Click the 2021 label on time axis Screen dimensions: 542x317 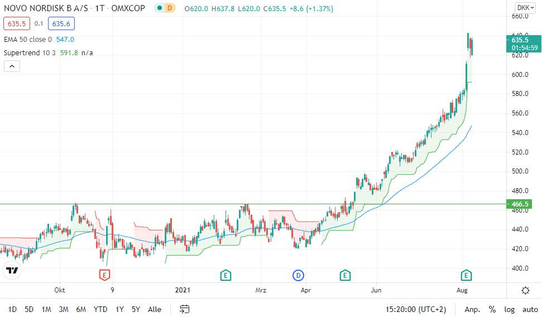click(183, 290)
